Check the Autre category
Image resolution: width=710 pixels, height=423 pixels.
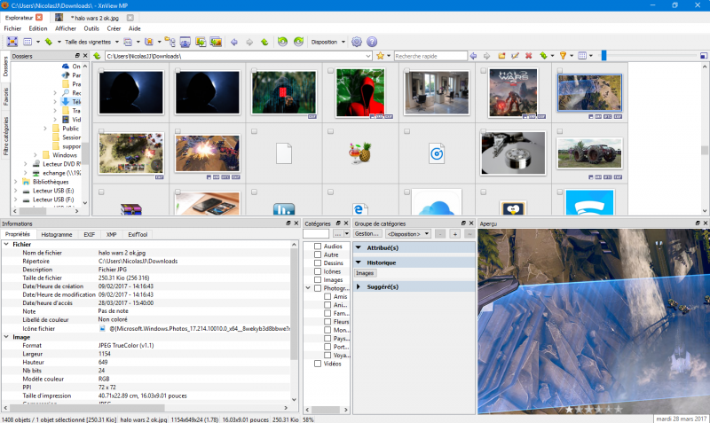point(318,255)
